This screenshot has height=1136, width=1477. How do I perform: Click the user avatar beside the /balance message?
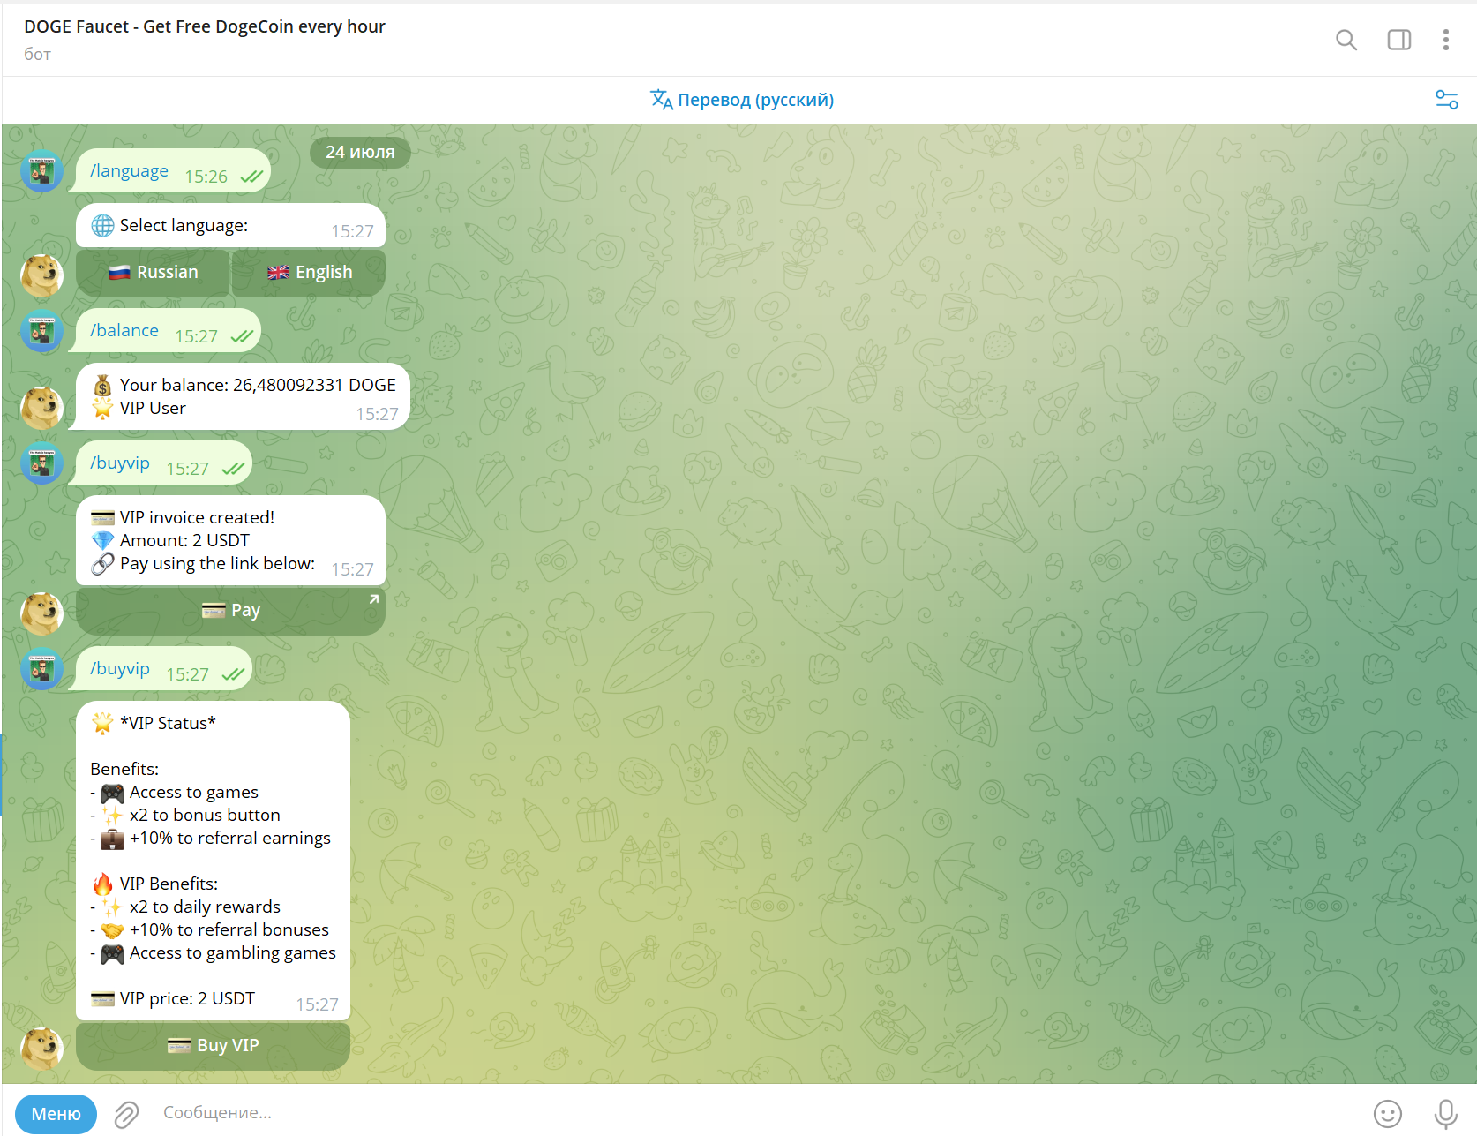[41, 331]
